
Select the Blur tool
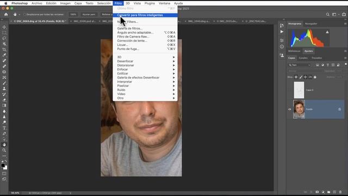pyautogui.click(x=4, y=111)
